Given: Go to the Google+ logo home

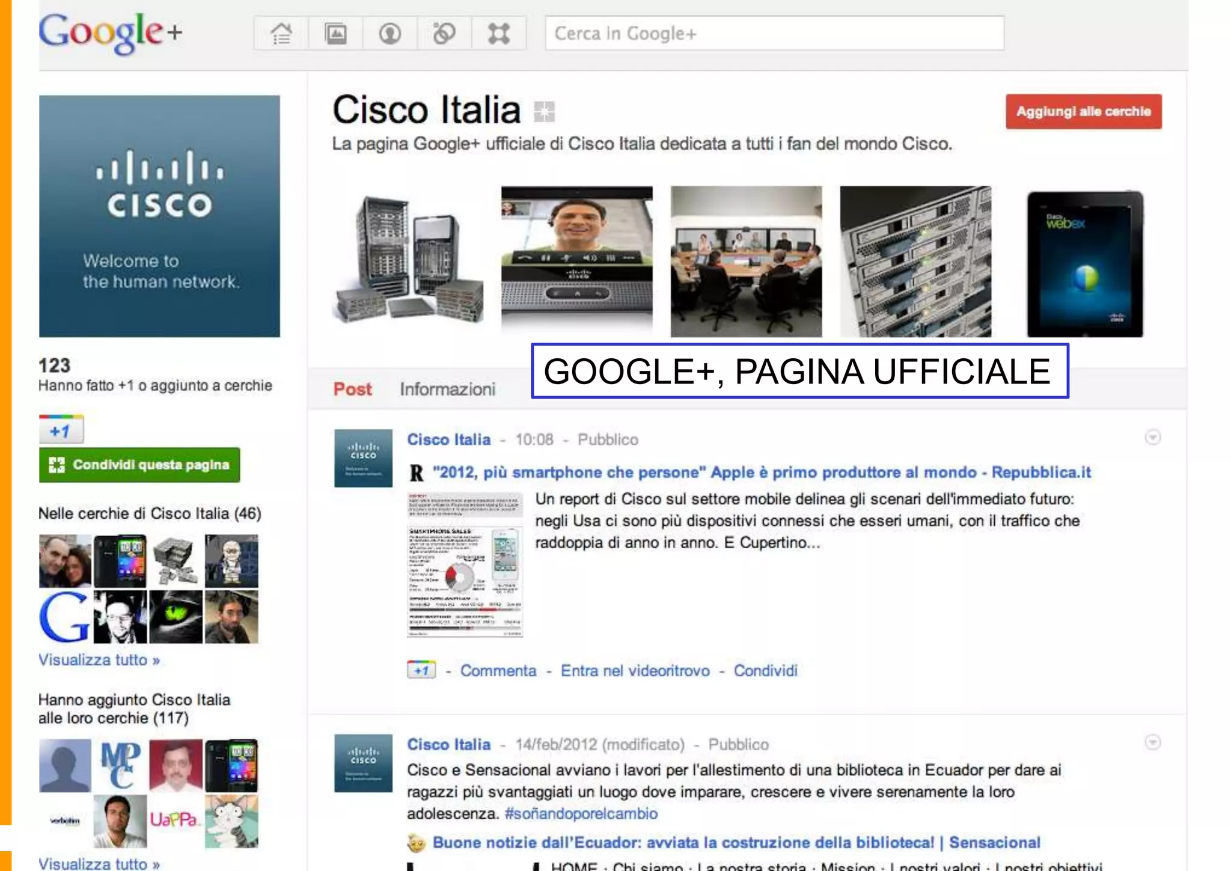Looking at the screenshot, I should (110, 34).
